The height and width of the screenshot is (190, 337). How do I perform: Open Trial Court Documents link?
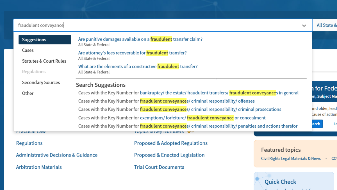tap(159, 167)
